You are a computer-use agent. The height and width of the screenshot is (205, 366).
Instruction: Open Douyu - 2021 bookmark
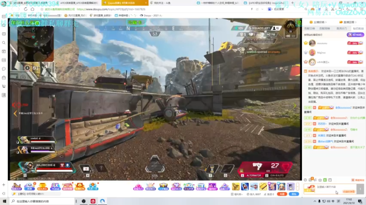(x=151, y=15)
